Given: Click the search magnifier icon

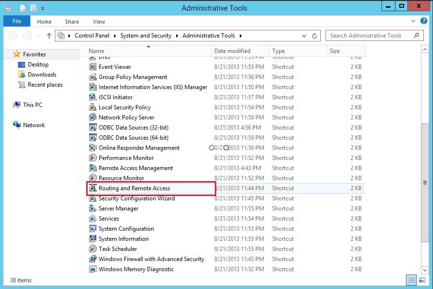Looking at the screenshot, I should click(x=417, y=35).
